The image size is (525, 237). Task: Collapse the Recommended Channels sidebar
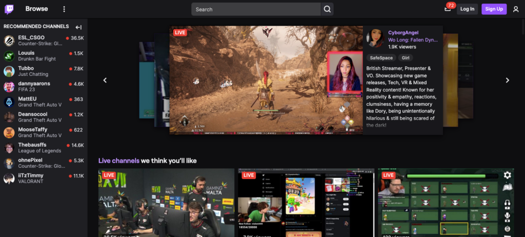pos(78,27)
